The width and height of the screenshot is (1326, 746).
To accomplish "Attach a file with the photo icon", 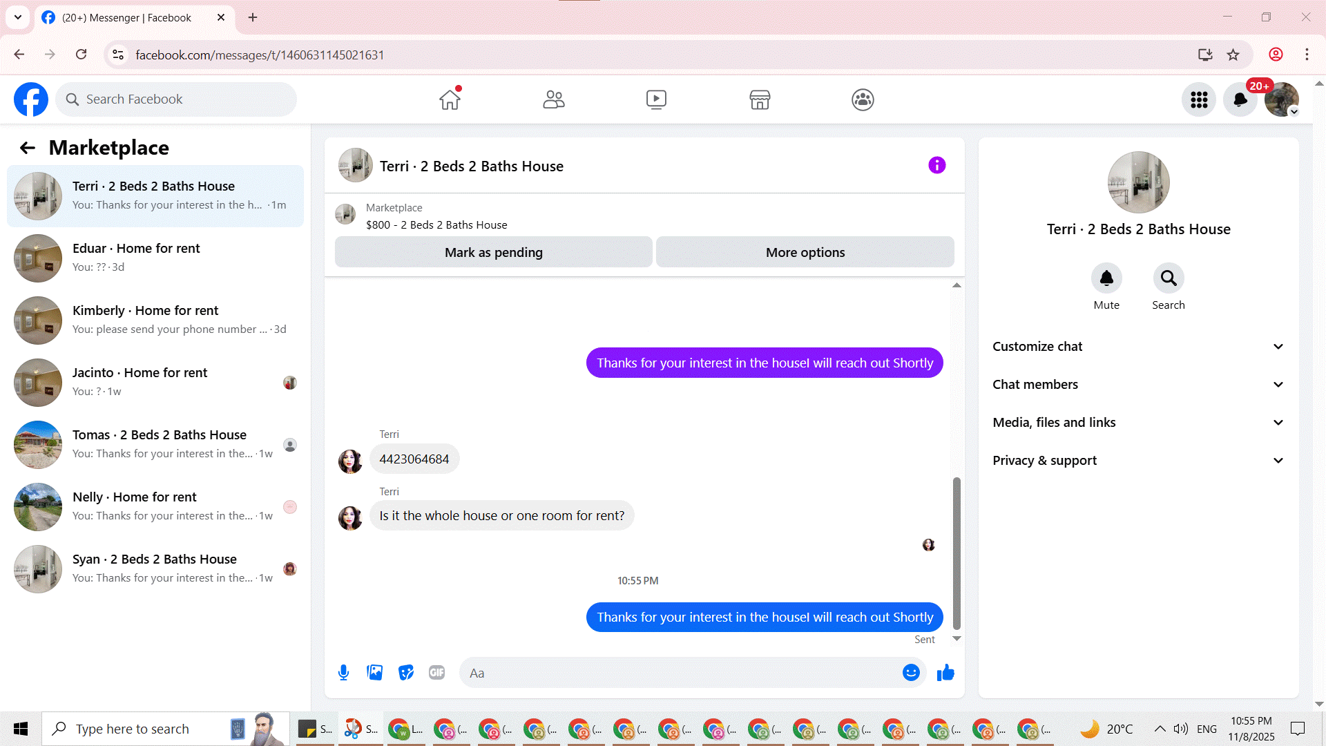I will click(374, 673).
